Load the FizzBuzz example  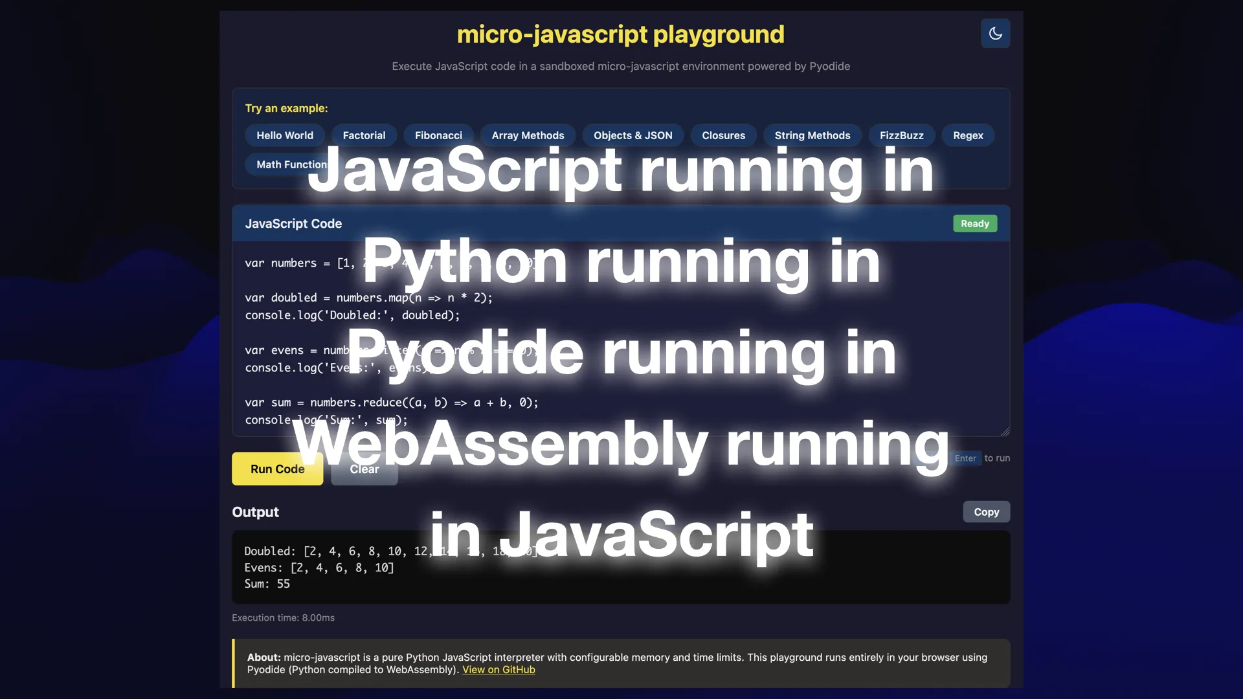(902, 135)
